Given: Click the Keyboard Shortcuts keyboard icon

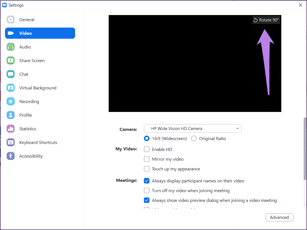Looking at the screenshot, I should tap(11, 142).
